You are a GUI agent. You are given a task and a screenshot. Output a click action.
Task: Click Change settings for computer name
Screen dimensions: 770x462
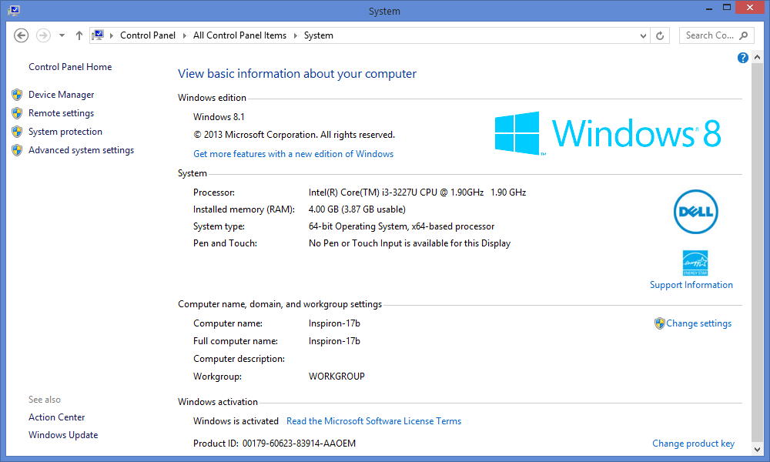698,323
